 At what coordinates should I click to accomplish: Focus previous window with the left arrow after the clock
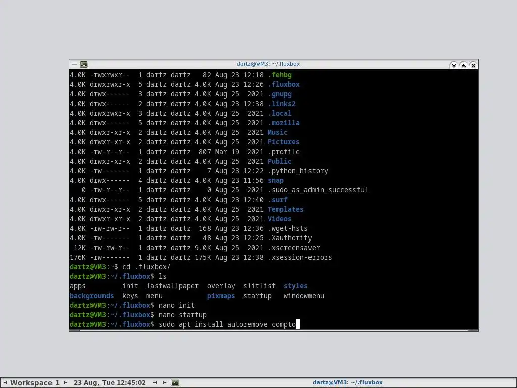155,383
